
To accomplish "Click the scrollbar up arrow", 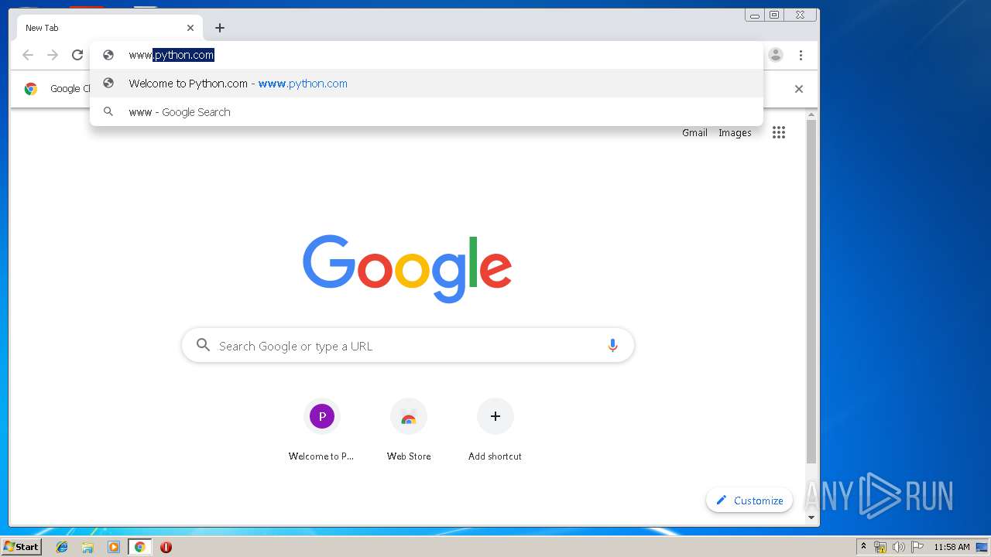I will pyautogui.click(x=811, y=115).
